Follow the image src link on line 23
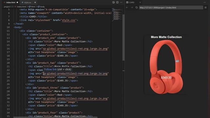Viewport: 210px width, 118px height. point(75,73)
